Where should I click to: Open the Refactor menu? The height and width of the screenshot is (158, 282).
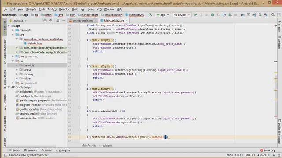point(64,9)
